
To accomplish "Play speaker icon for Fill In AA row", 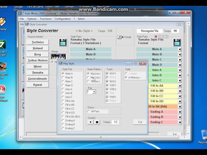I will click(x=180, y=86).
